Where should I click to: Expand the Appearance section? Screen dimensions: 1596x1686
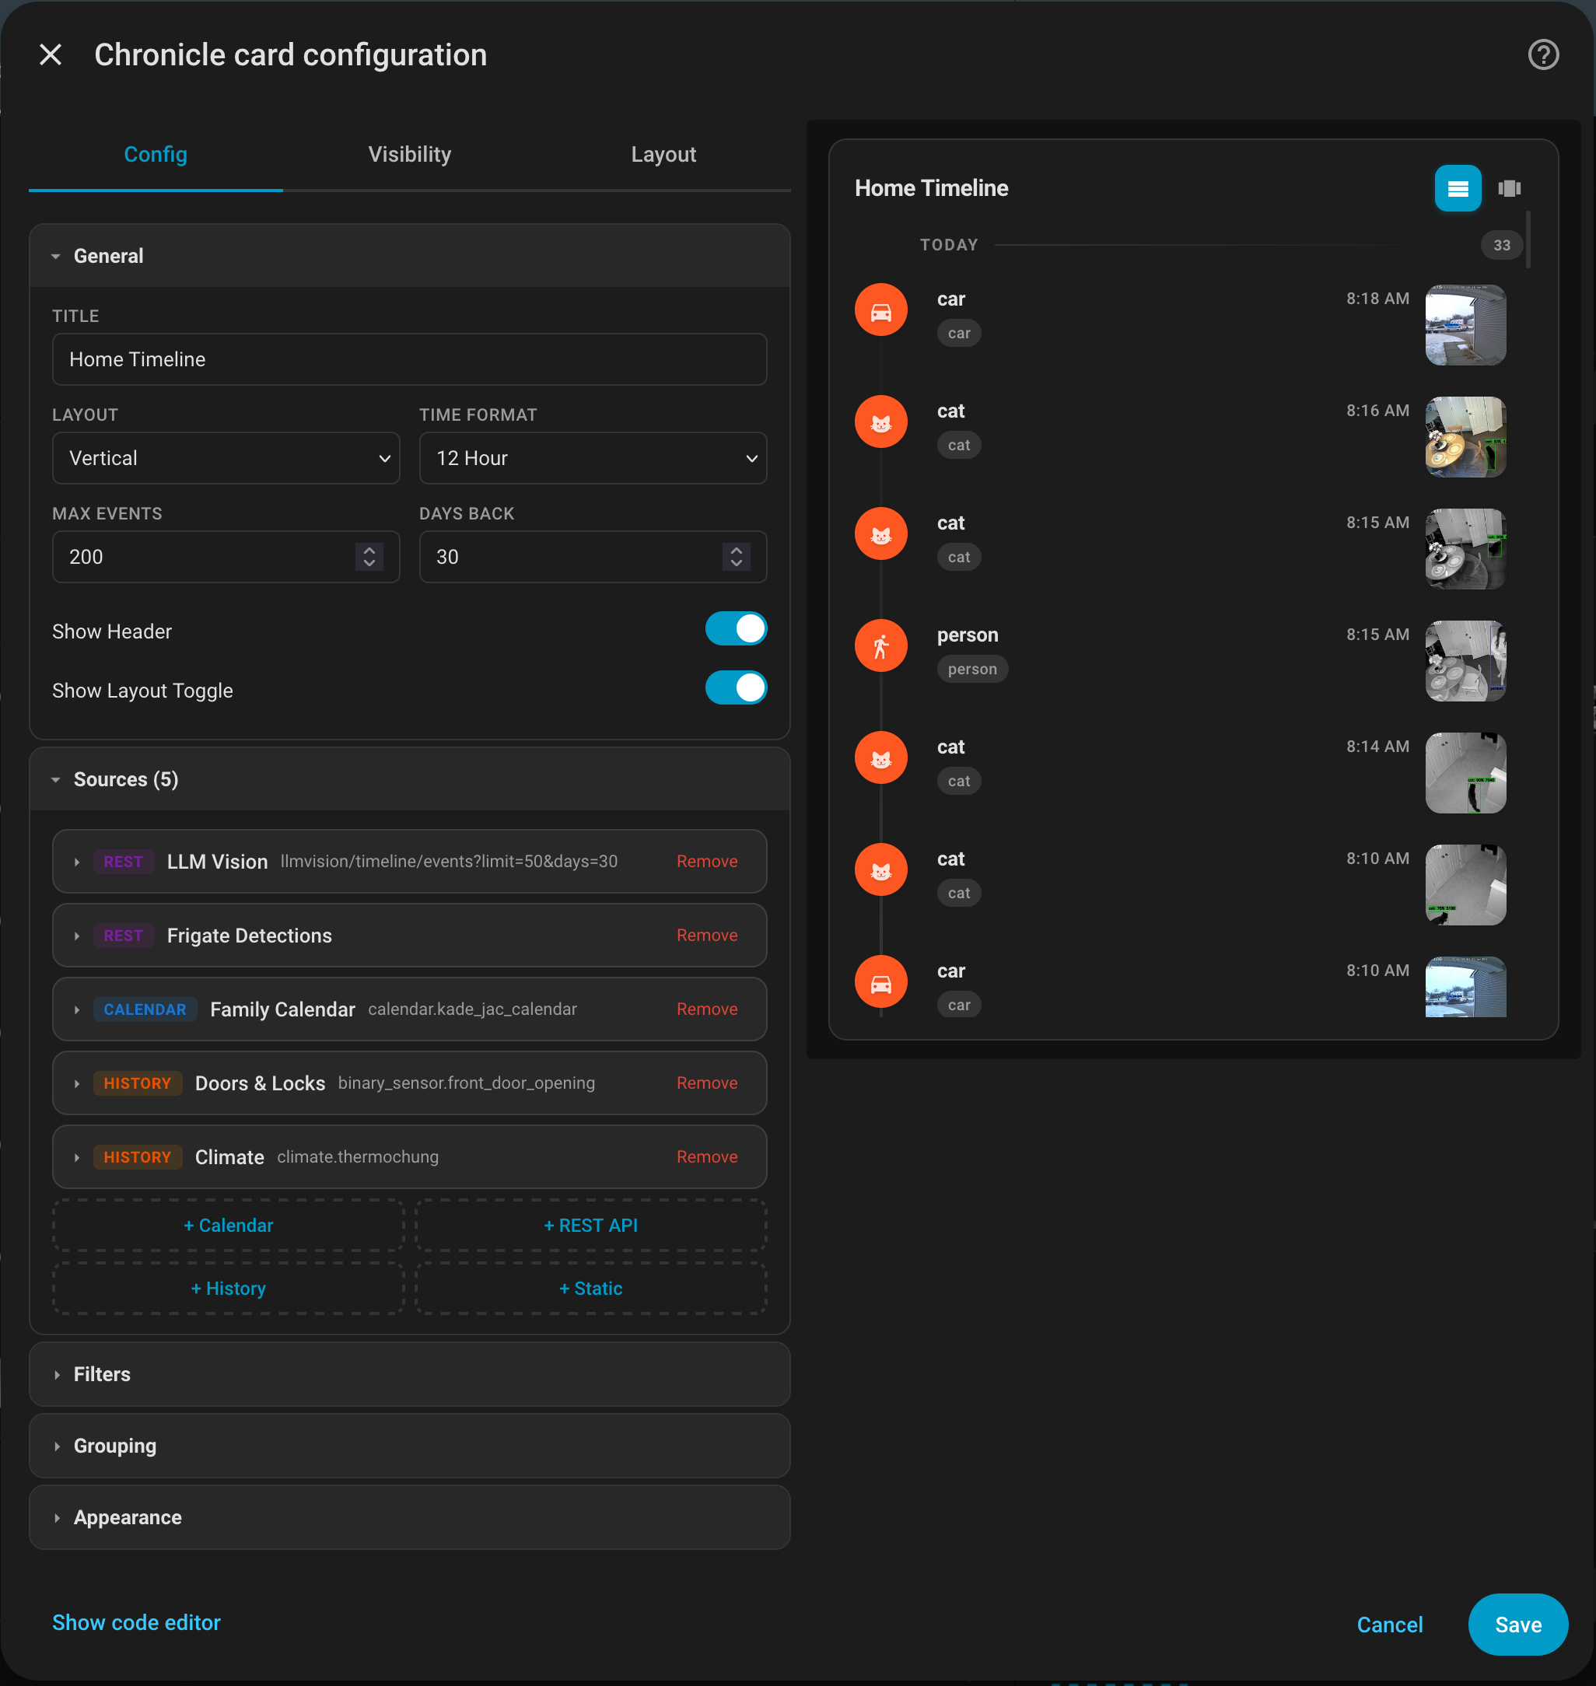[127, 1516]
